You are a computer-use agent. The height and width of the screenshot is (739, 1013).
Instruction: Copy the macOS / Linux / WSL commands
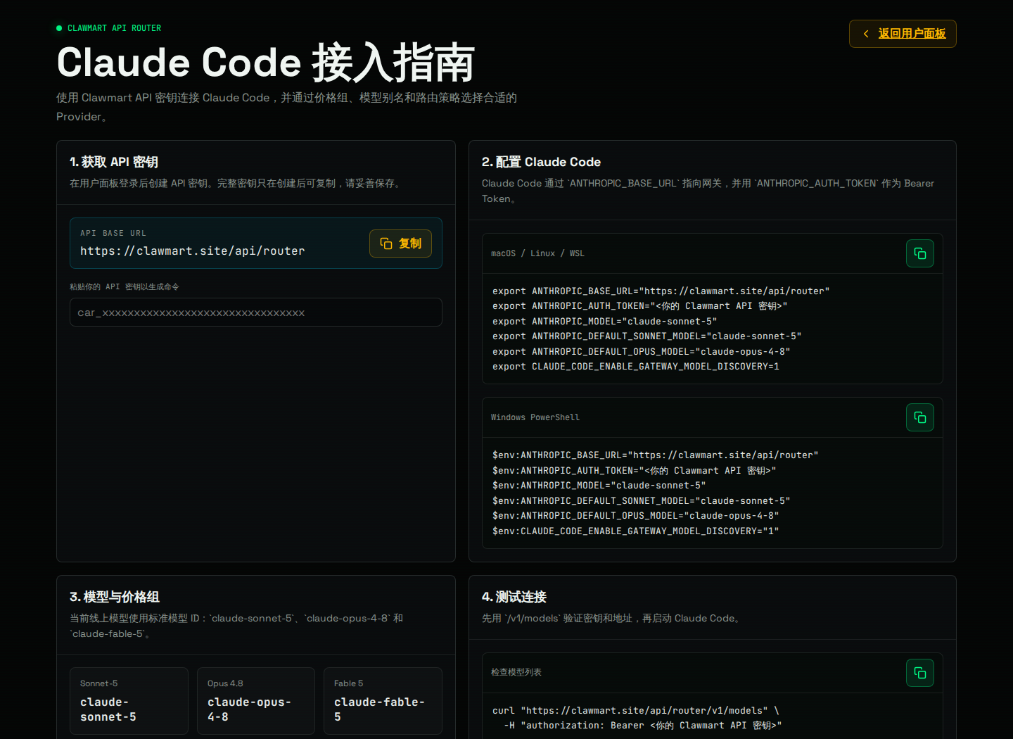[x=920, y=253]
